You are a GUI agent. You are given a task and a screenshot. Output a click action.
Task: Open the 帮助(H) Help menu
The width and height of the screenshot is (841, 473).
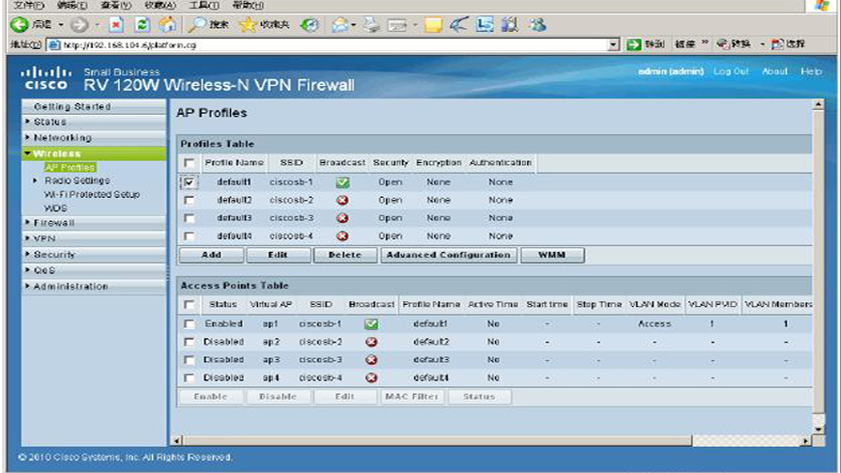click(247, 6)
